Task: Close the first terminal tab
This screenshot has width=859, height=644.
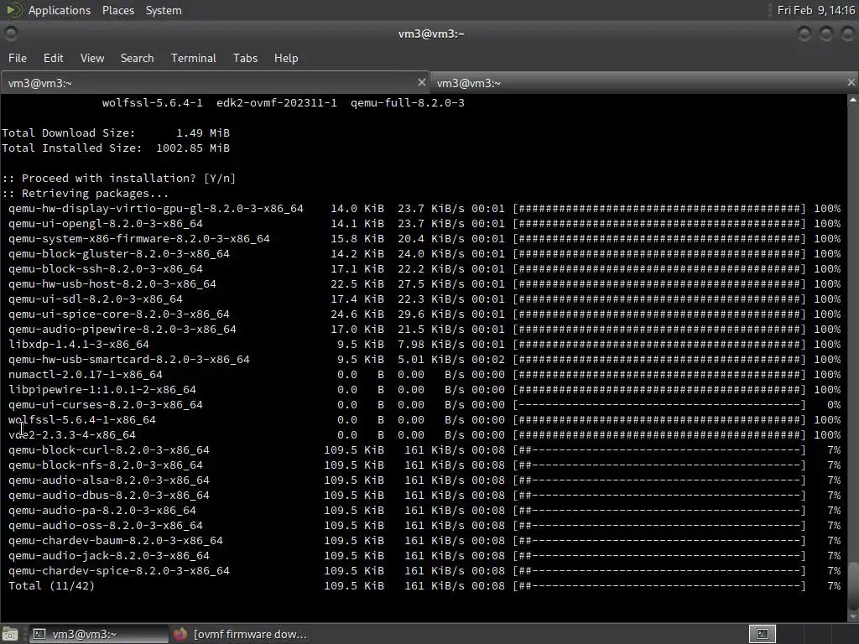Action: pyautogui.click(x=421, y=82)
